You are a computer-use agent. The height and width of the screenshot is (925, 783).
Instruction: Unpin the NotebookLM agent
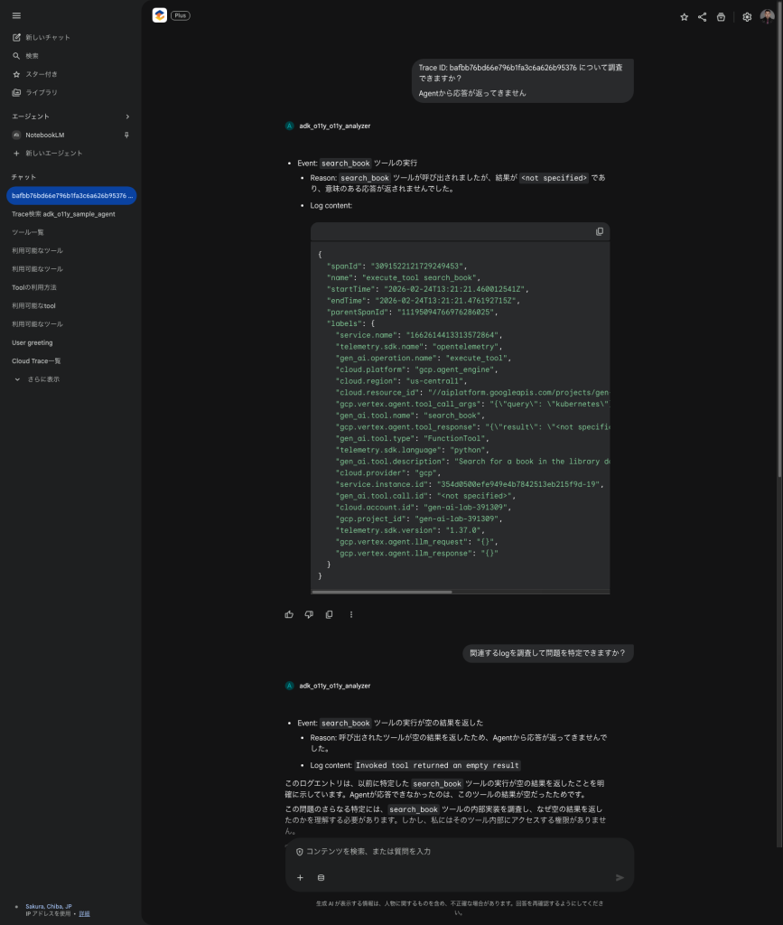tap(126, 135)
